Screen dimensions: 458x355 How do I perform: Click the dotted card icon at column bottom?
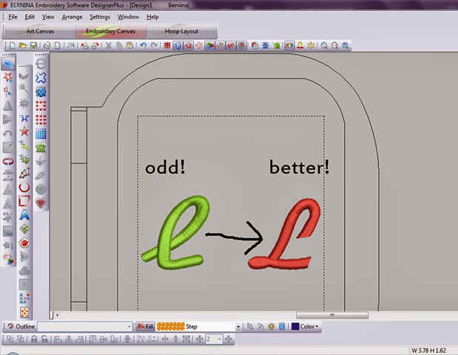[24, 312]
